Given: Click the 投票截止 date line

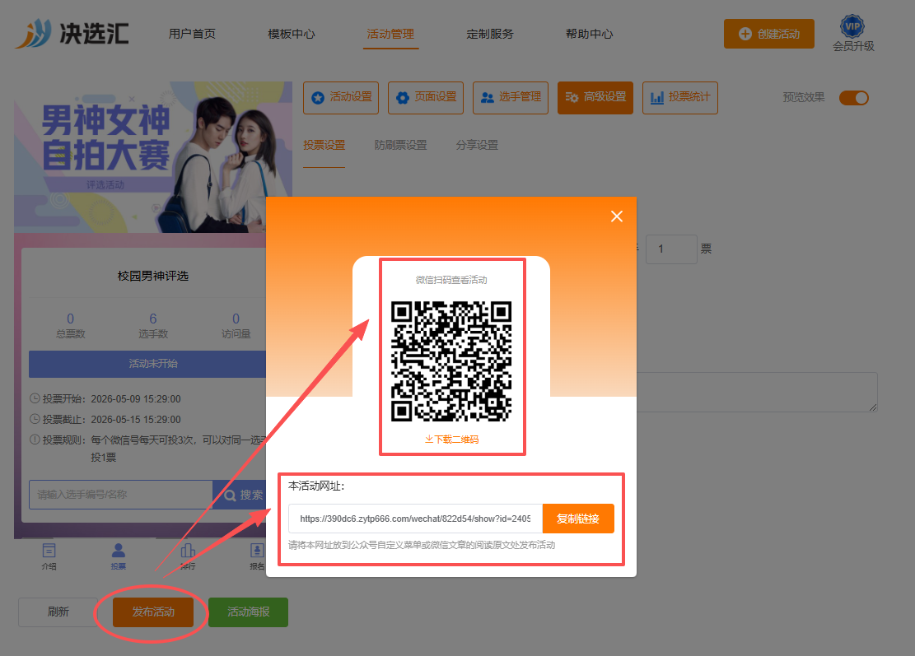Looking at the screenshot, I should pos(105,419).
